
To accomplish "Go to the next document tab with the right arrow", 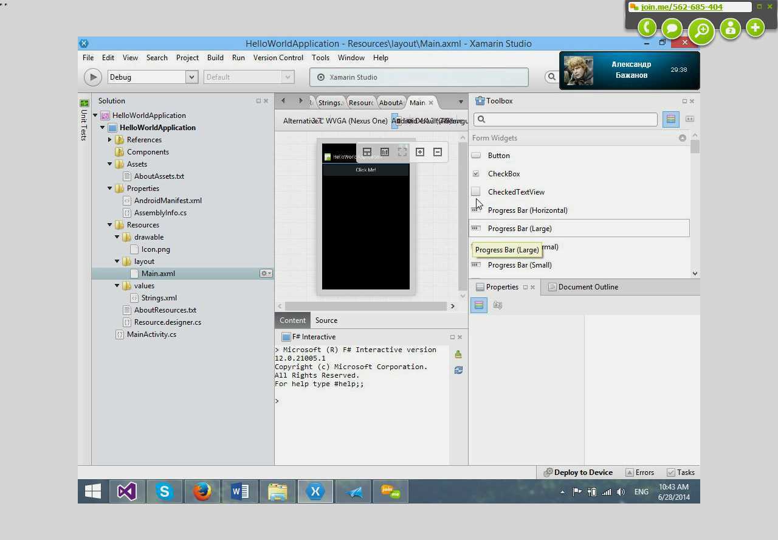I will pyautogui.click(x=300, y=101).
